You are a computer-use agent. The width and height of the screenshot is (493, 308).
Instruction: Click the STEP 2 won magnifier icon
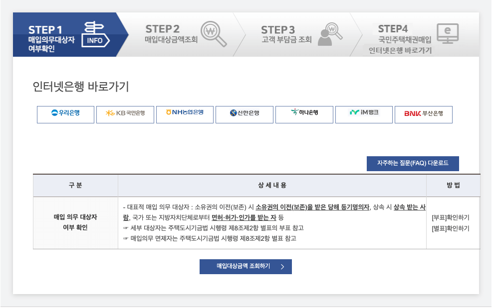click(x=213, y=33)
